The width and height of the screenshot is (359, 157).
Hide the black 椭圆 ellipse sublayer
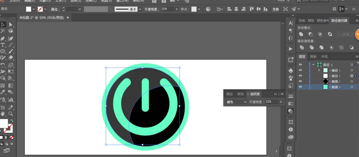[300, 81]
